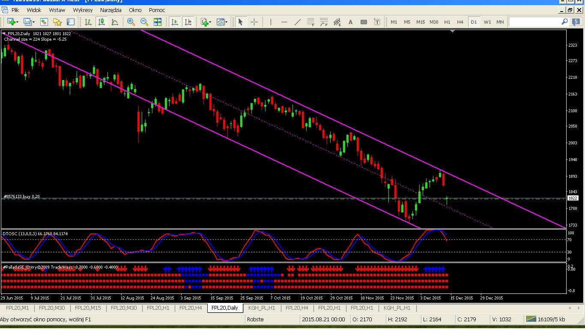The height and width of the screenshot is (329, 585).
Task: Open the new chart dropdown arrow
Action: [x=18, y=22]
